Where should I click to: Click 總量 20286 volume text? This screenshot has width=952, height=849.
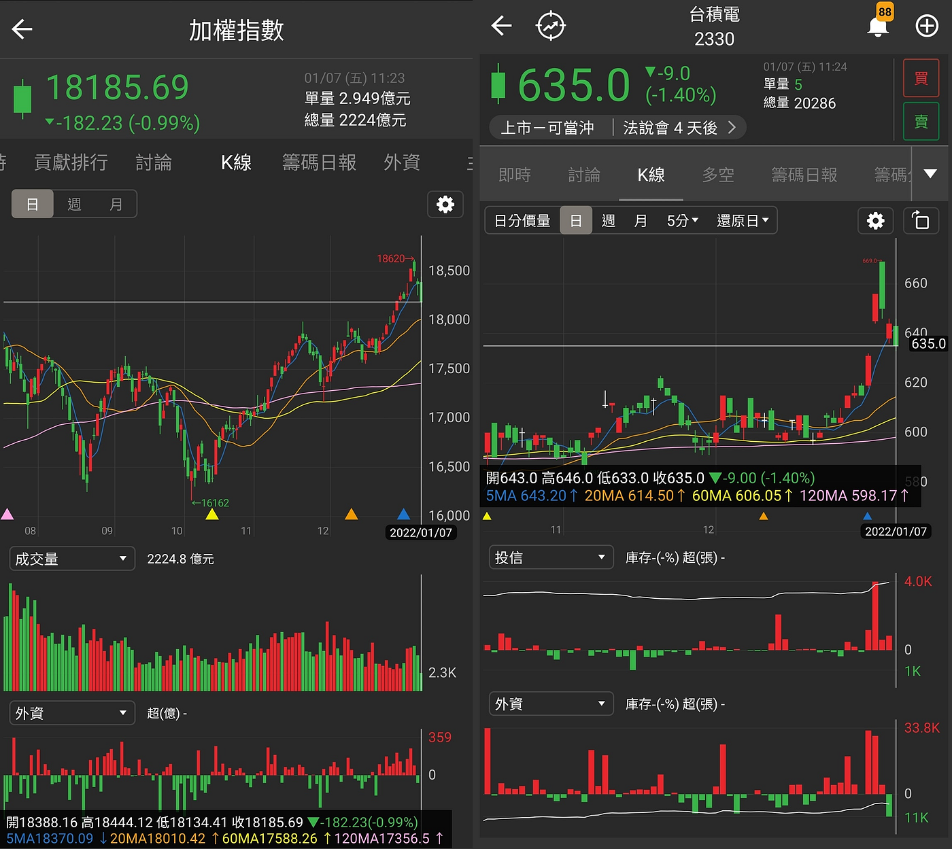[x=799, y=103]
